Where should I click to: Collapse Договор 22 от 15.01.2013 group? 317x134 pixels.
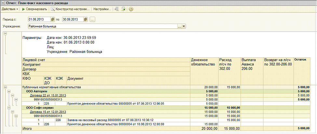[x=12, y=95]
